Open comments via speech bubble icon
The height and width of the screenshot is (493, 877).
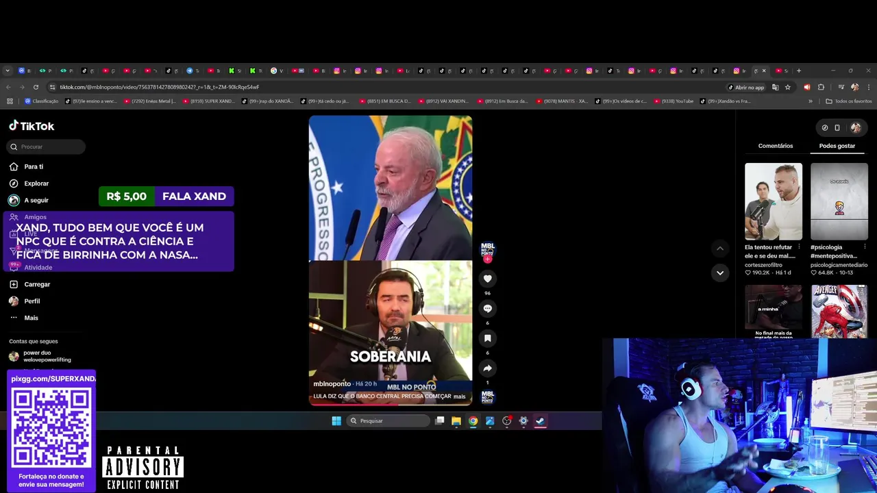point(487,308)
